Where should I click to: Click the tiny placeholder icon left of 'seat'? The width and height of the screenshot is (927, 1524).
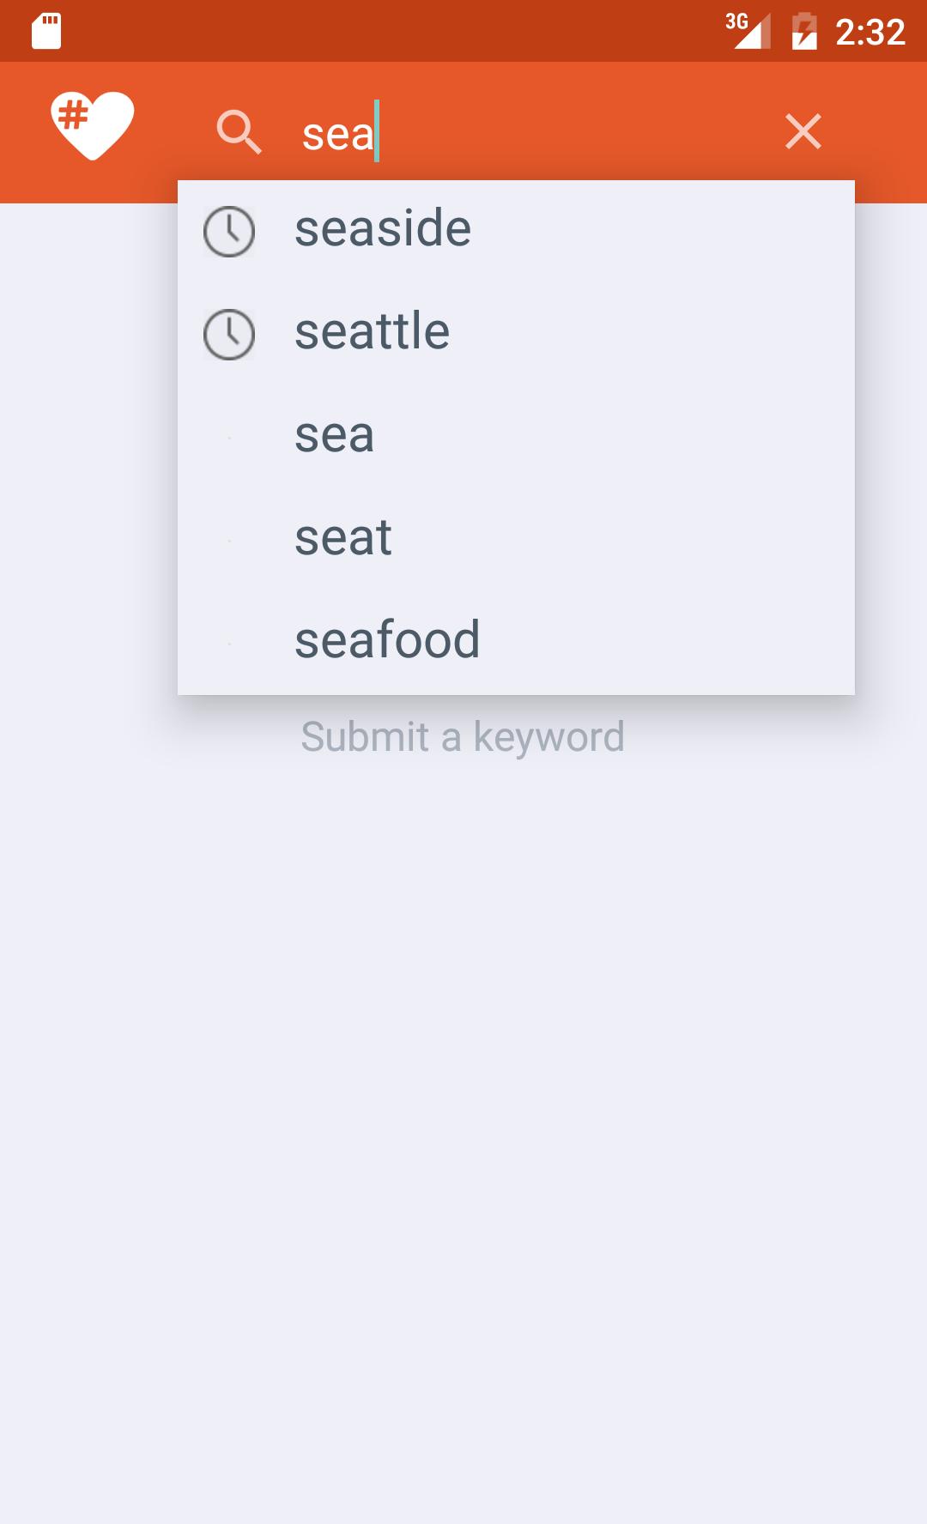click(229, 541)
